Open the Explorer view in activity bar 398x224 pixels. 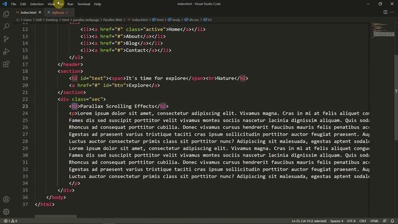[6, 14]
